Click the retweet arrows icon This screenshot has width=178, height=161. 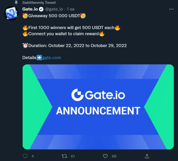point(65,156)
